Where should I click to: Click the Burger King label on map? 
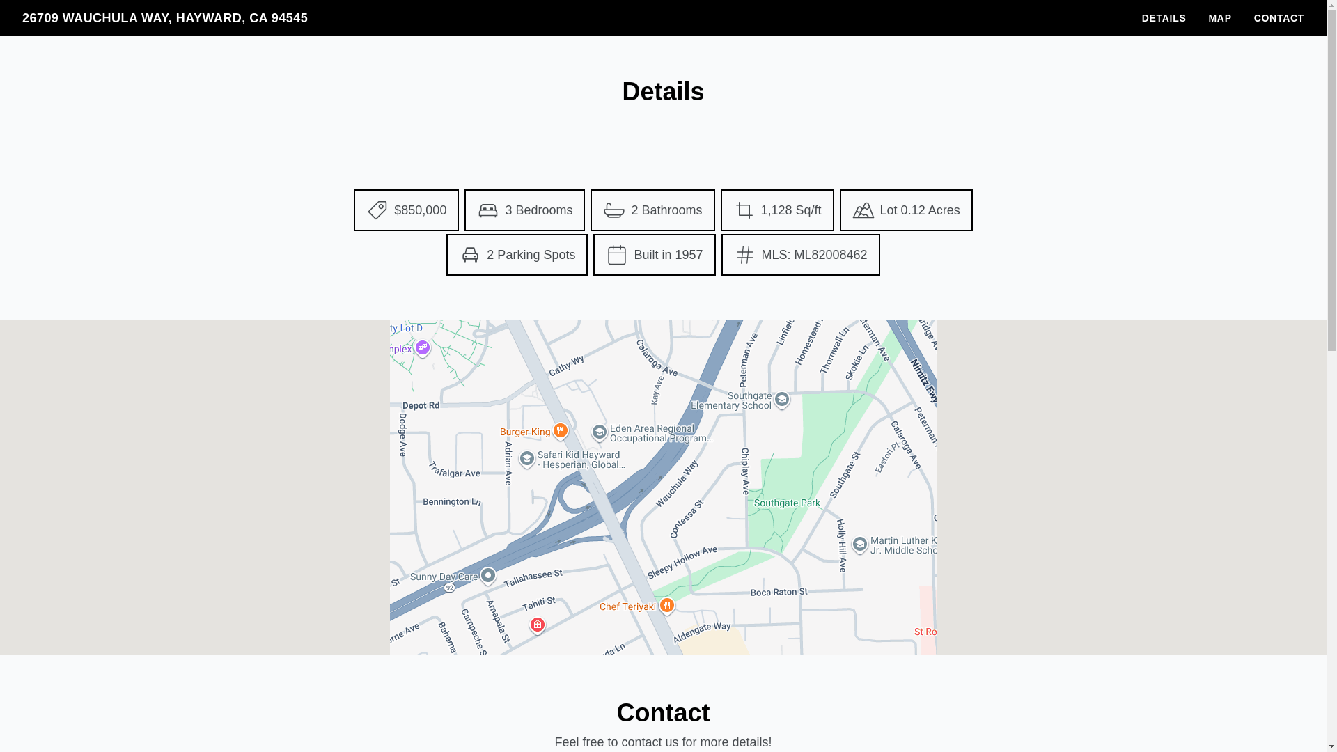pyautogui.click(x=525, y=432)
